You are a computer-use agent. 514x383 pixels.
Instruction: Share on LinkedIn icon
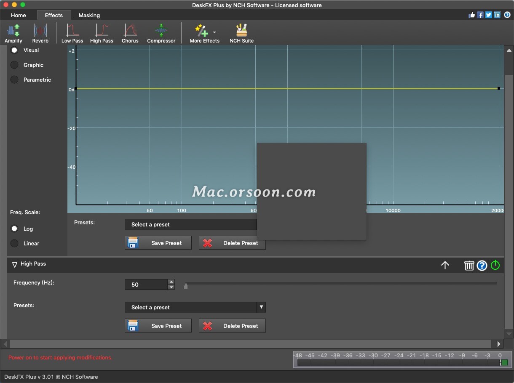[497, 15]
